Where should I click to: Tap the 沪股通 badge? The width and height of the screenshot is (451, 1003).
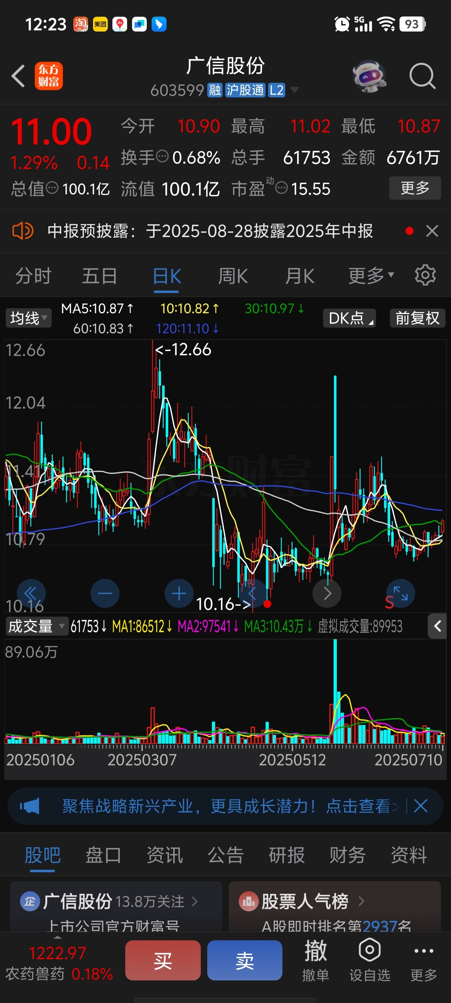(x=245, y=90)
